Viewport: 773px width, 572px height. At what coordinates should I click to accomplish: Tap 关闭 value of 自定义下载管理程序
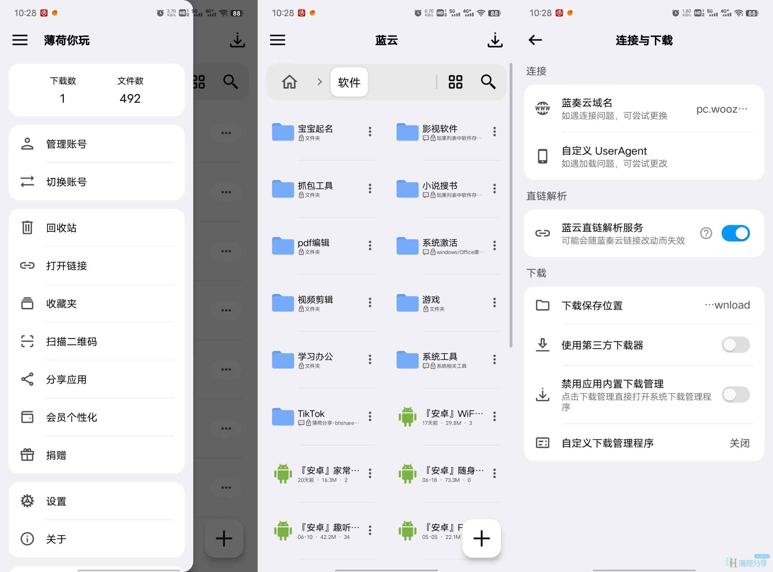739,443
